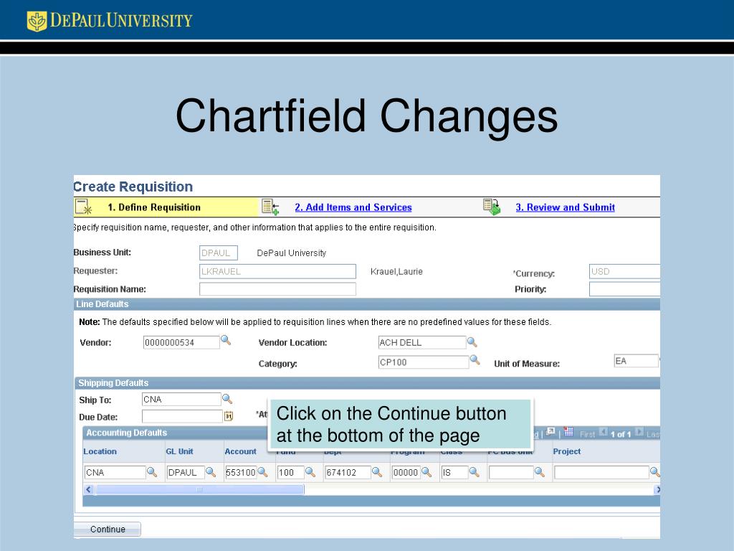Click the Shipping Defaults section header
The width and height of the screenshot is (734, 551).
pos(367,383)
